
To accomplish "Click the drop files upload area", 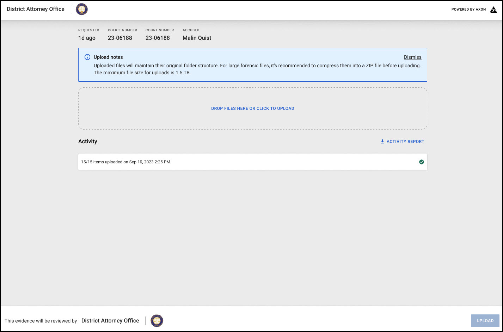I will 252,108.
